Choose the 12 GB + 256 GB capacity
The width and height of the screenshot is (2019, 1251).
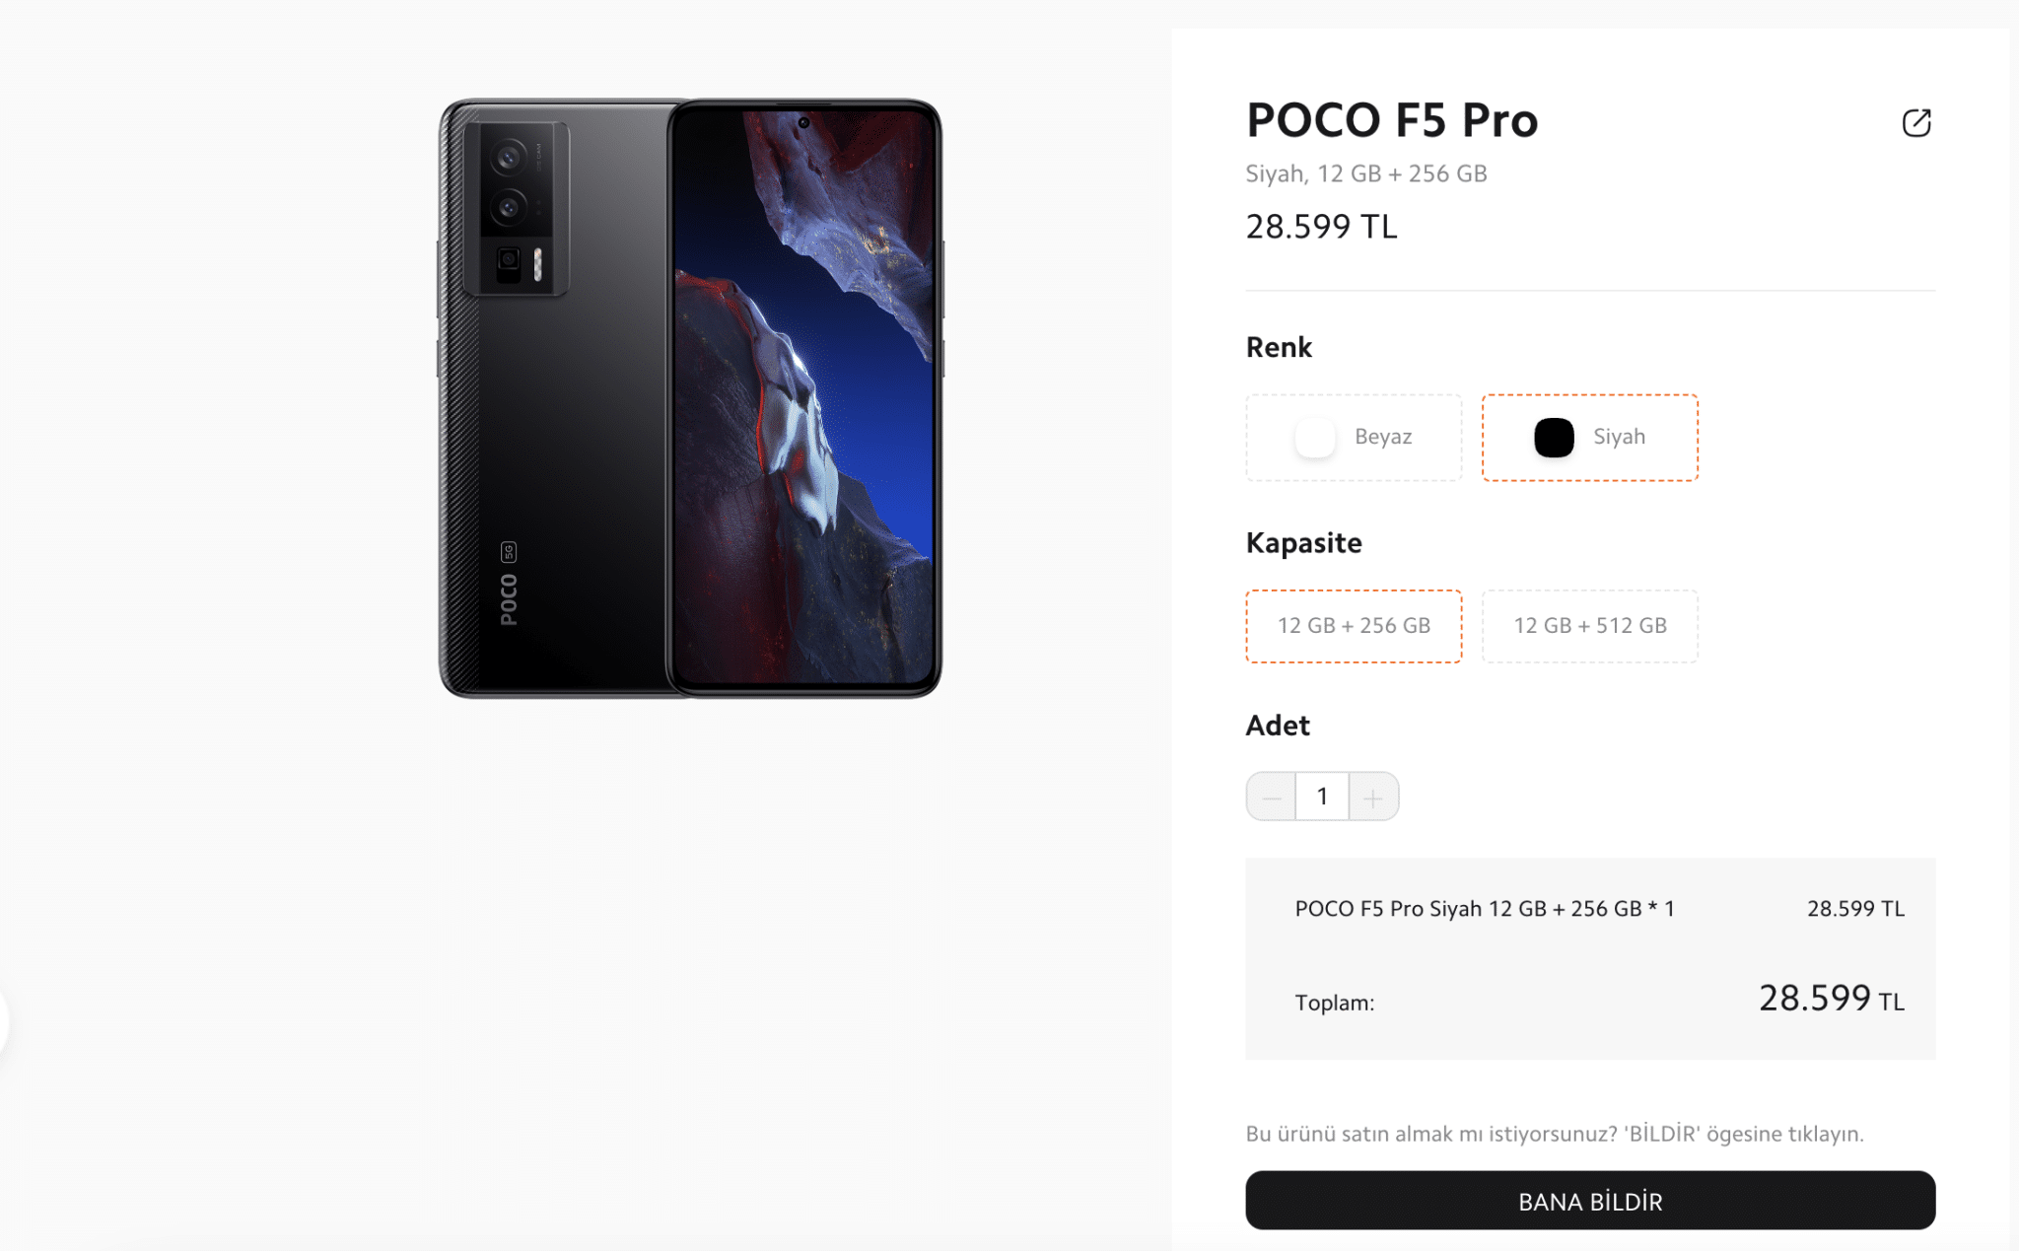pos(1354,626)
